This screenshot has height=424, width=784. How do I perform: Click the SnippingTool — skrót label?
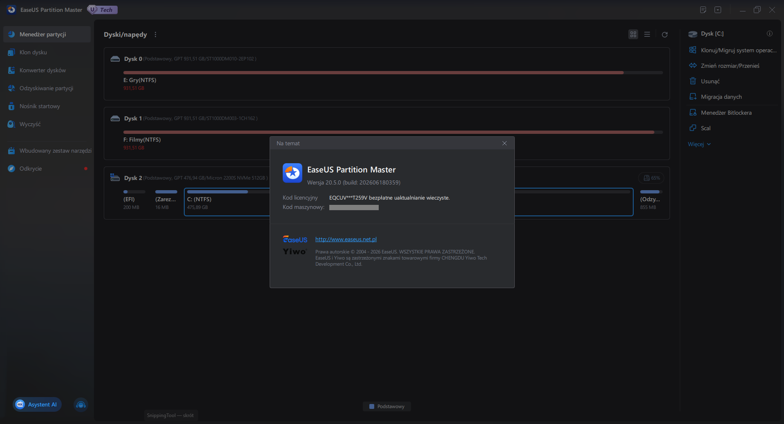click(170, 415)
